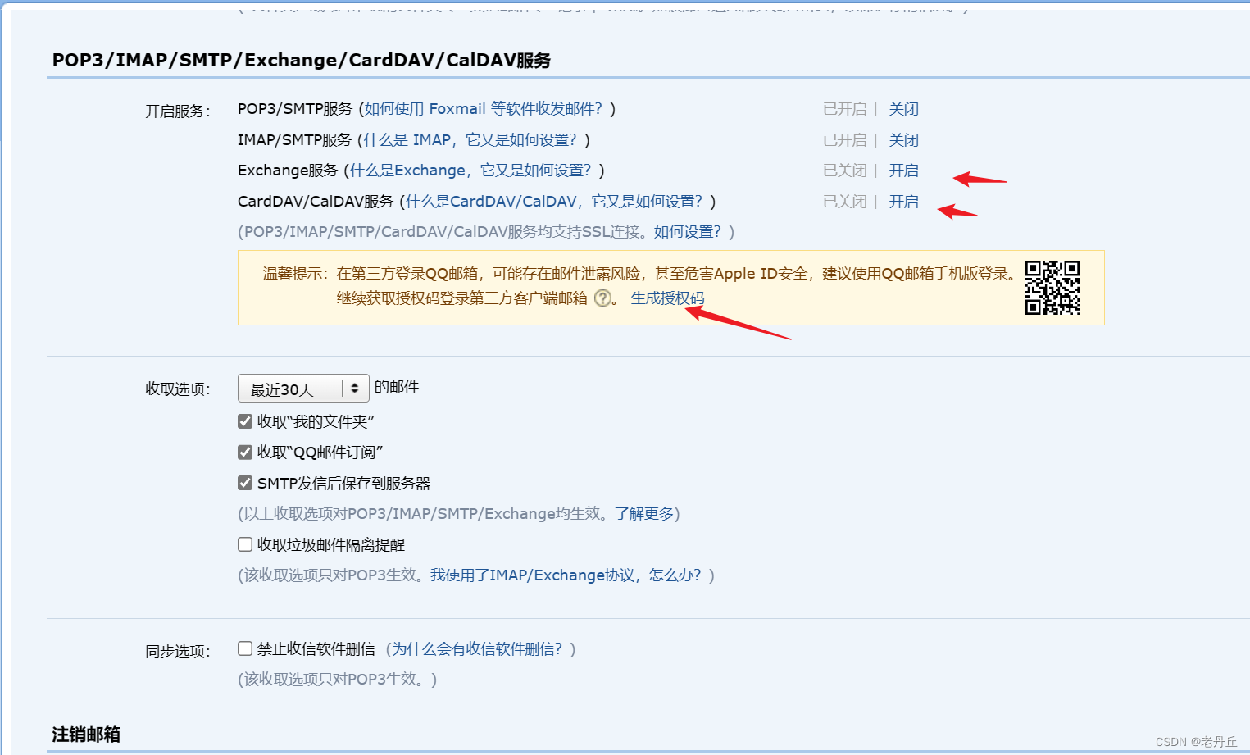
Task: Open 如何使用 Foxmail 等软件收发邮件 link
Action: tap(484, 109)
